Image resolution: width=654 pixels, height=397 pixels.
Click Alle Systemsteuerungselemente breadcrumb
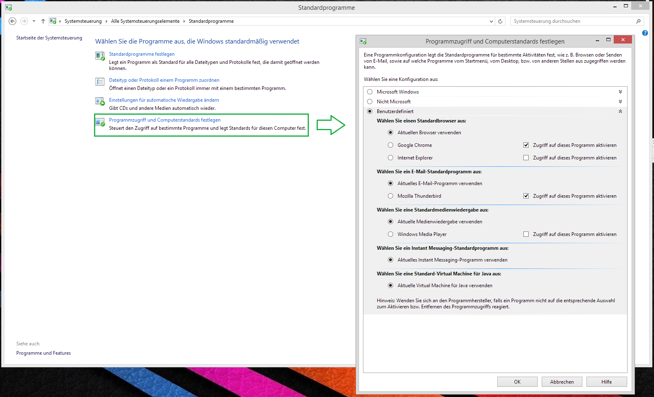[x=145, y=21]
